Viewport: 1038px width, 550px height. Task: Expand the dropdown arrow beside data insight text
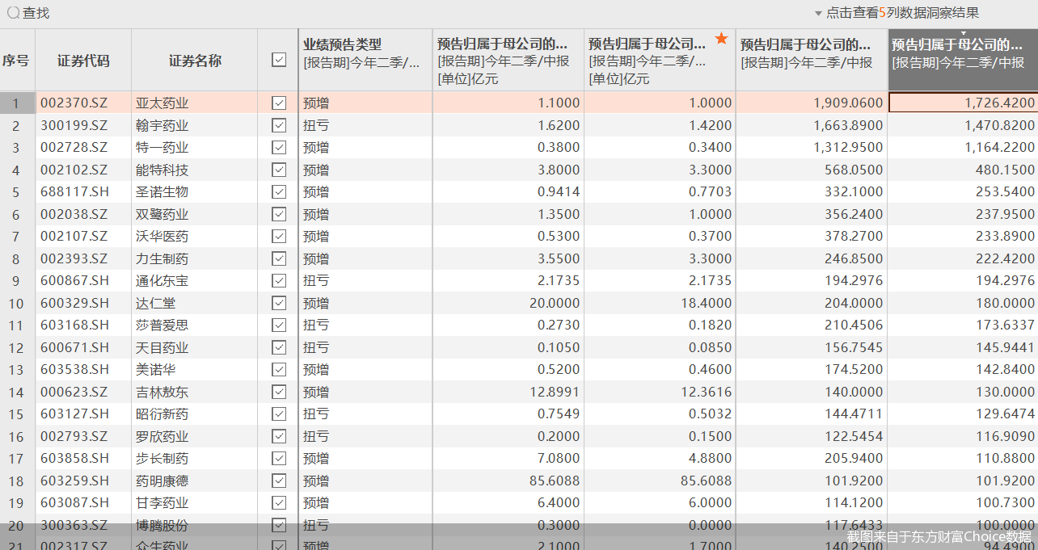click(x=818, y=14)
